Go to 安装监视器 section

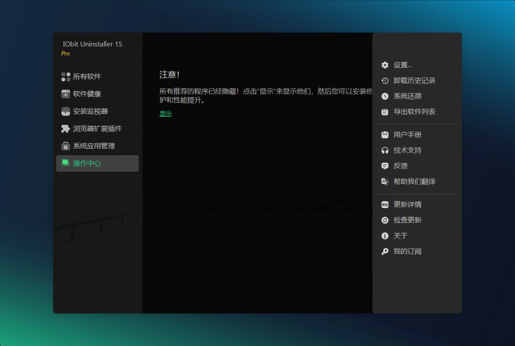coord(97,112)
